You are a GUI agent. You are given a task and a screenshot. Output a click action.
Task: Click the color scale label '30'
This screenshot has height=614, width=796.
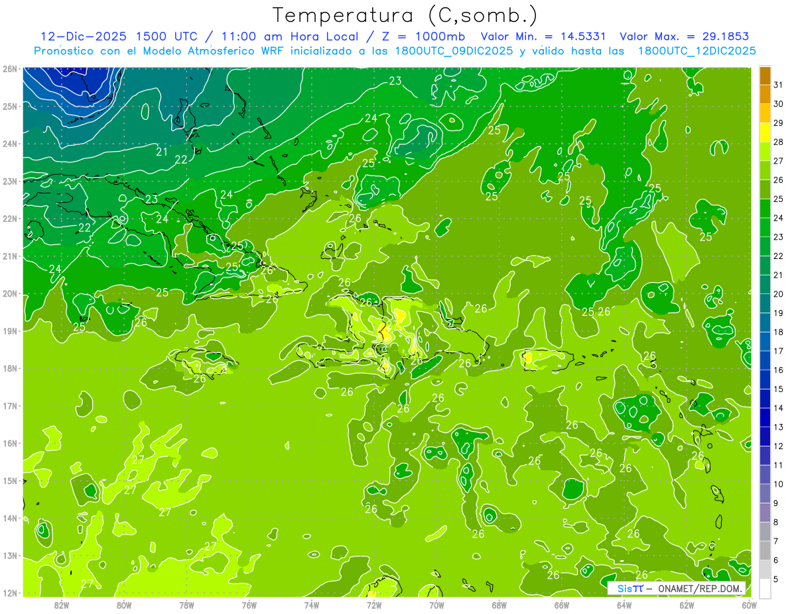tap(778, 104)
